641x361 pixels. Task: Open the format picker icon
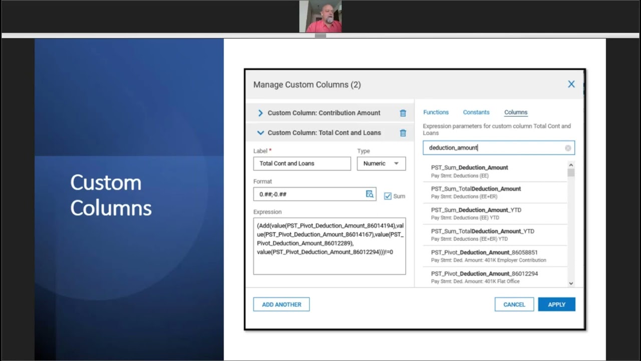click(370, 194)
